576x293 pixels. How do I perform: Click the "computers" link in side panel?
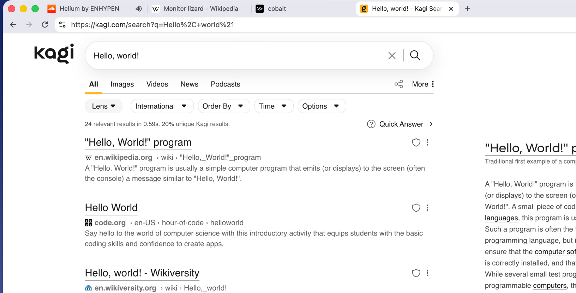550,286
